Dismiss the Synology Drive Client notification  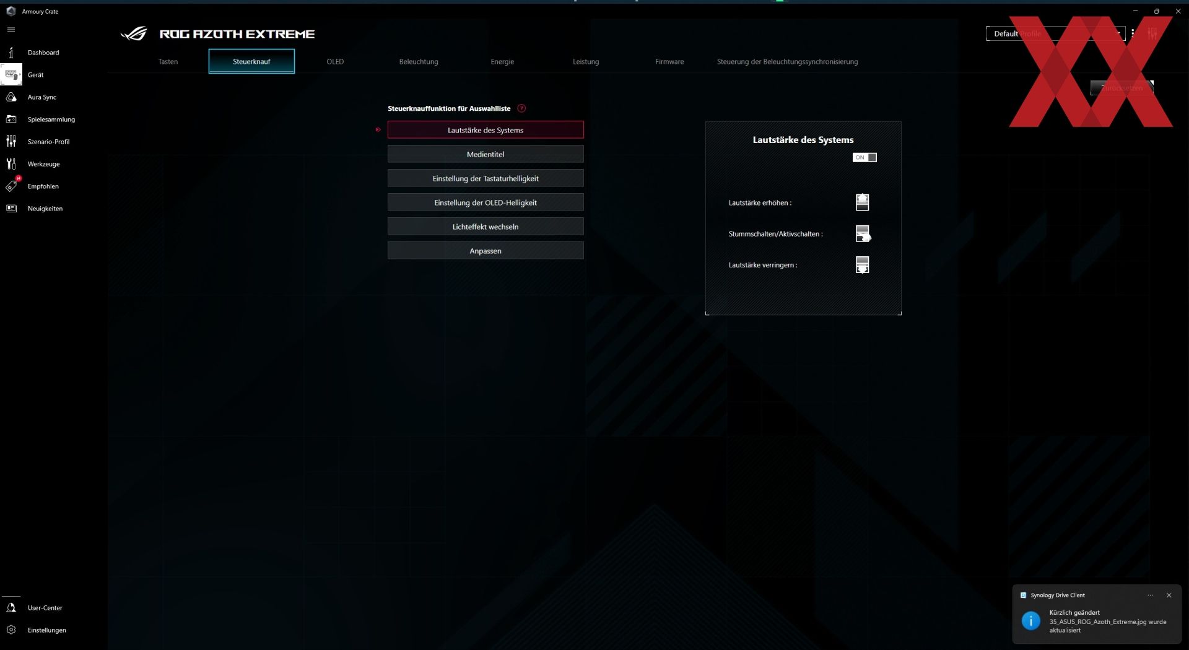click(1169, 596)
